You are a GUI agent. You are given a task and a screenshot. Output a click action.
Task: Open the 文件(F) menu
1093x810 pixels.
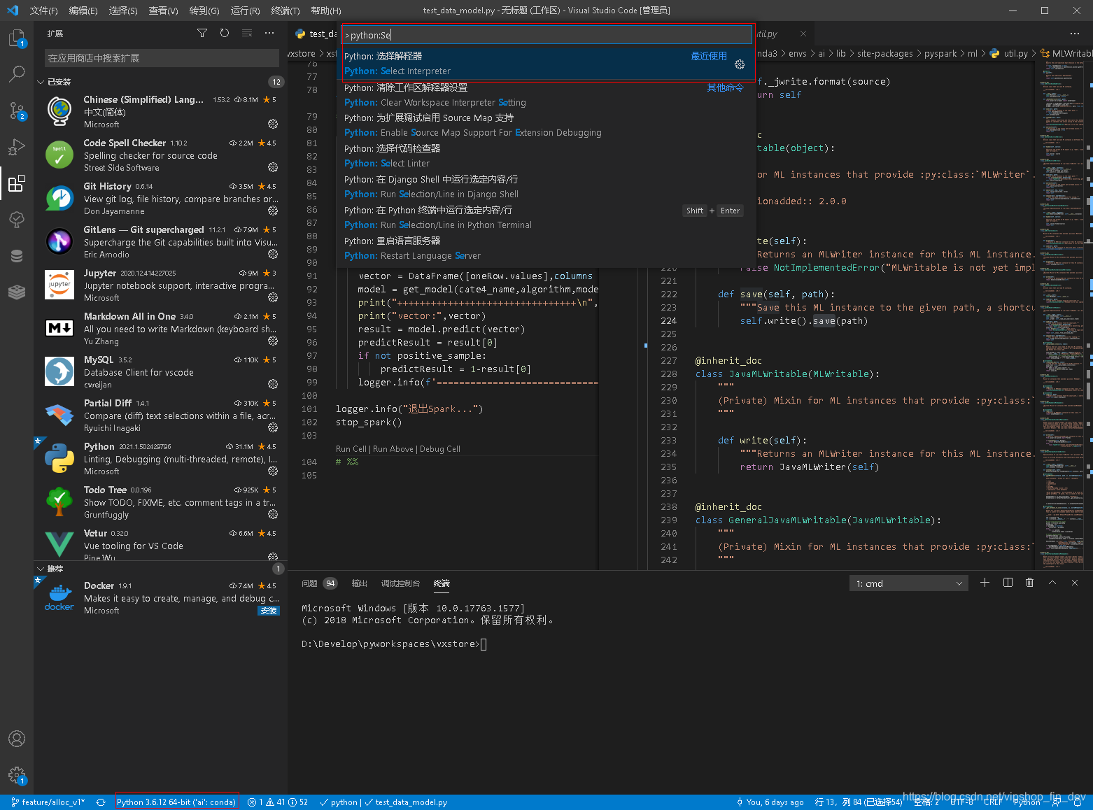coord(43,10)
